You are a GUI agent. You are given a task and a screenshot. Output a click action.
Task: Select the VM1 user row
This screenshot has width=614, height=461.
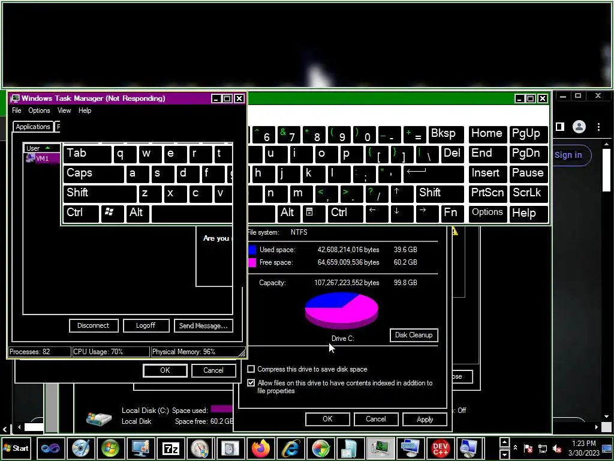coord(42,158)
